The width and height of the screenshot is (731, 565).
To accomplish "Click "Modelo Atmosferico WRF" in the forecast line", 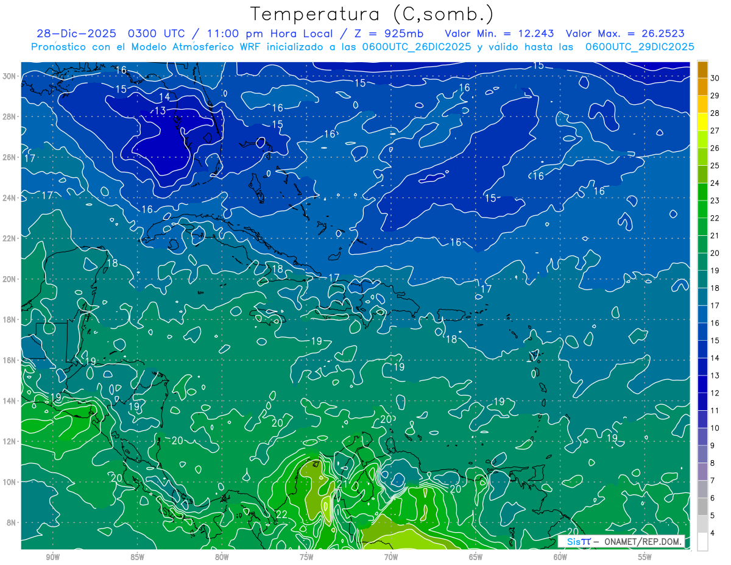I will [196, 47].
